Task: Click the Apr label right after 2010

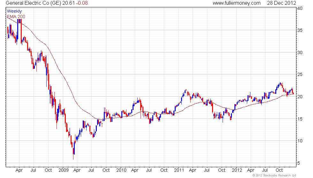Action: [x=135, y=170]
